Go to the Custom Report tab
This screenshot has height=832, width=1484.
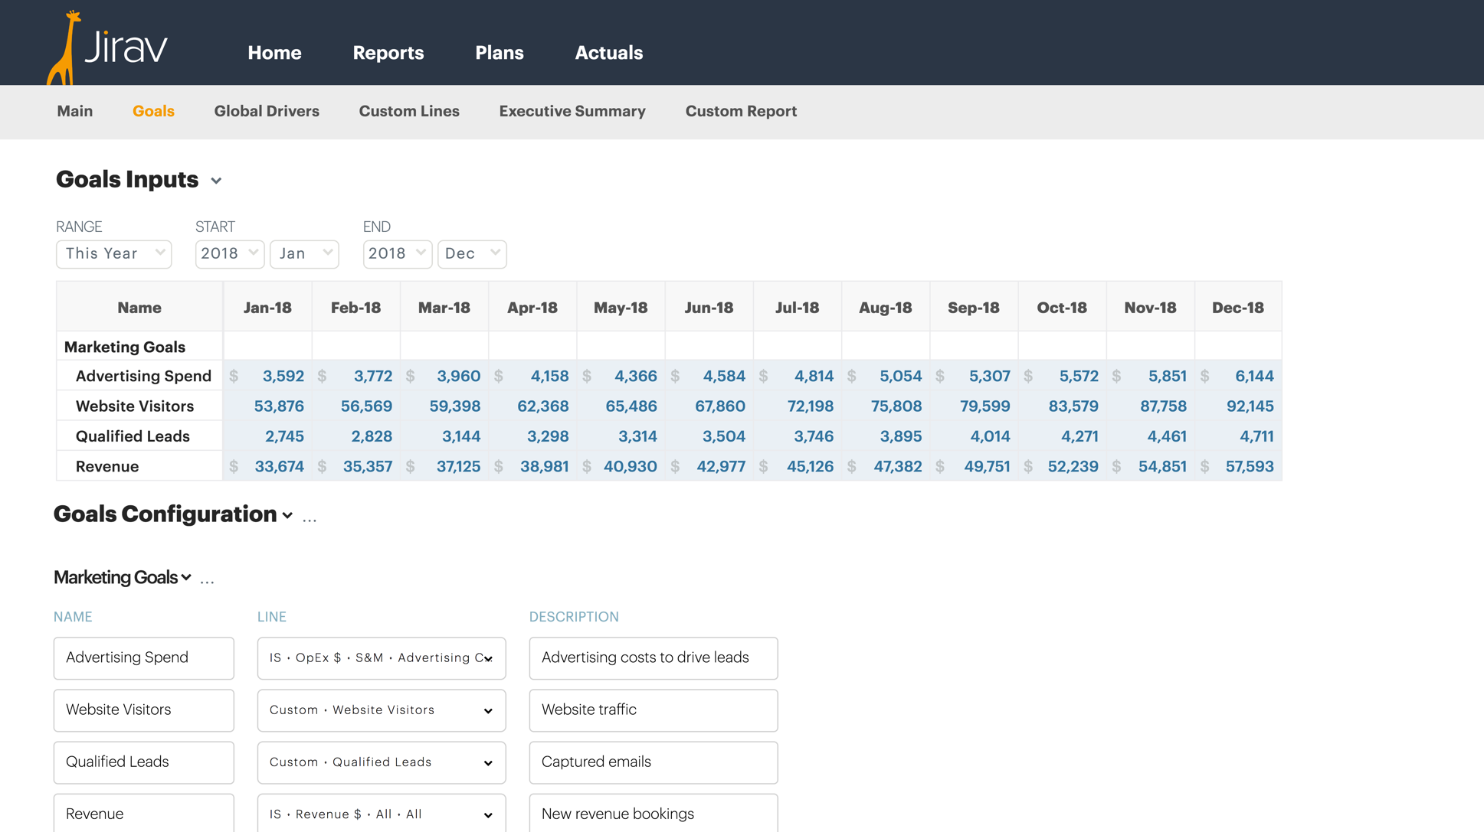pyautogui.click(x=740, y=111)
